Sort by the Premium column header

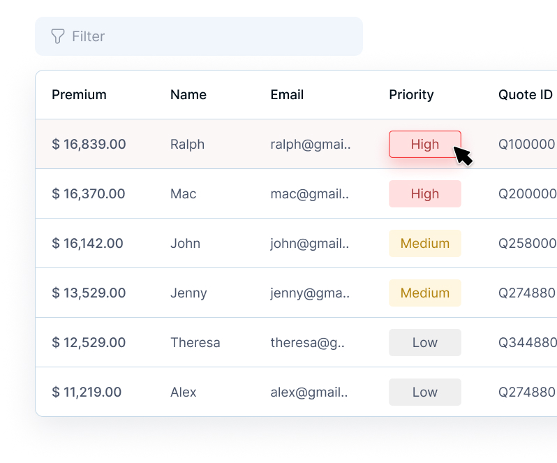(79, 95)
